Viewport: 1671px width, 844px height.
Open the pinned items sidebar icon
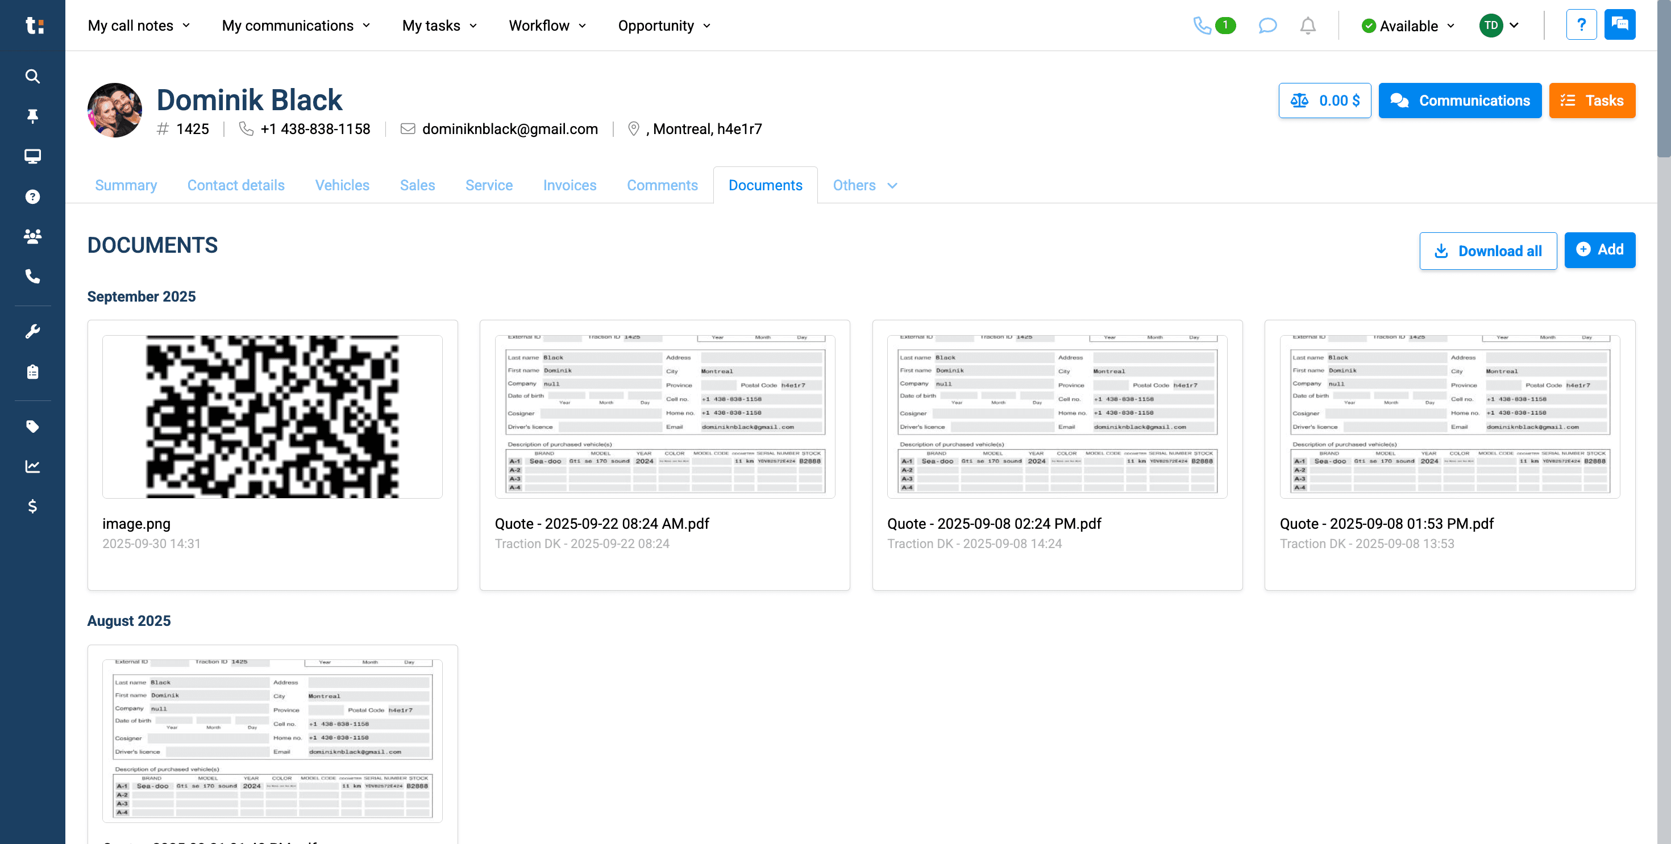click(32, 116)
